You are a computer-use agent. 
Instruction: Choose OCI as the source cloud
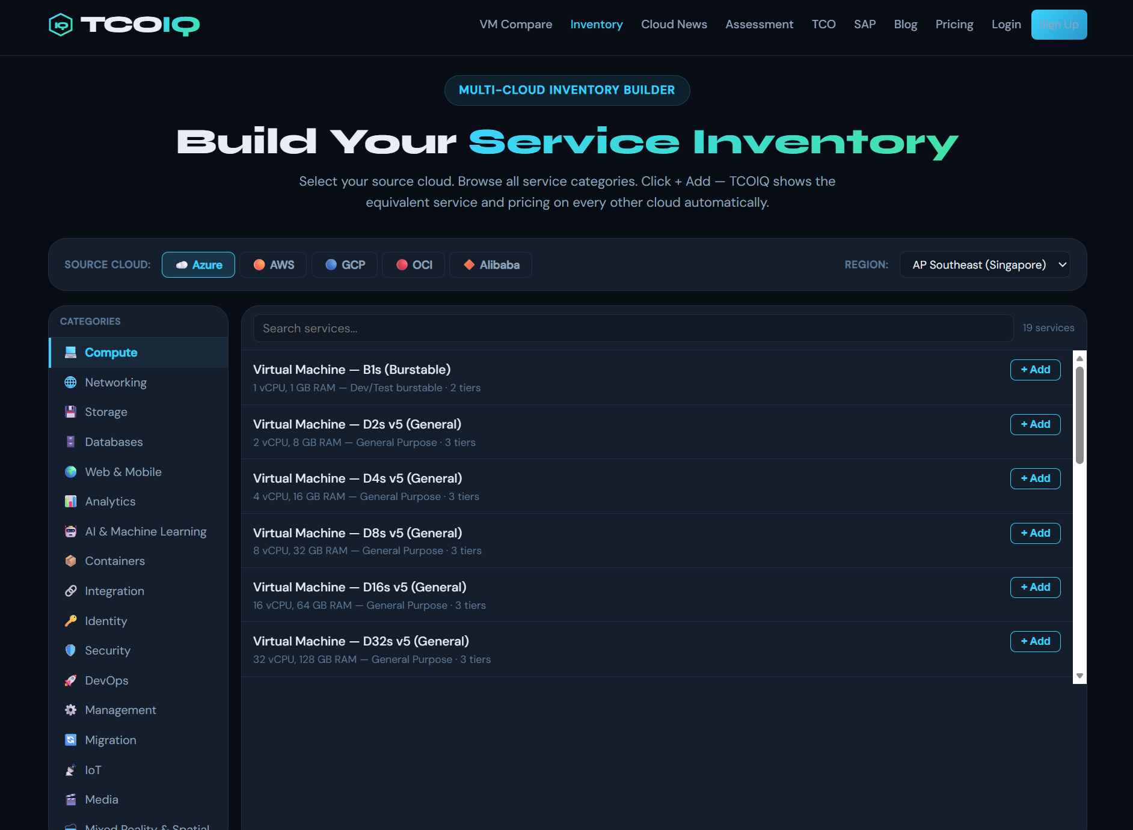[x=413, y=264]
